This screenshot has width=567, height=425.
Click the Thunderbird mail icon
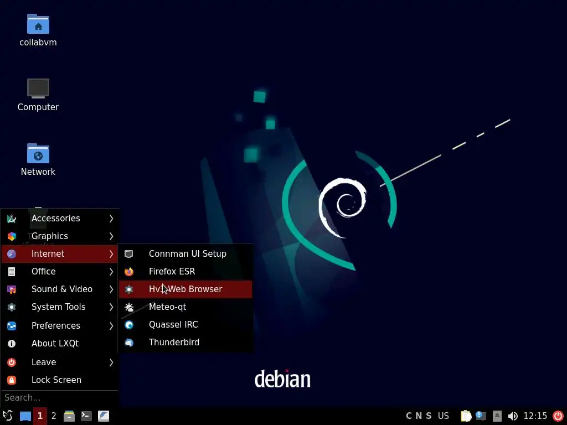(128, 342)
